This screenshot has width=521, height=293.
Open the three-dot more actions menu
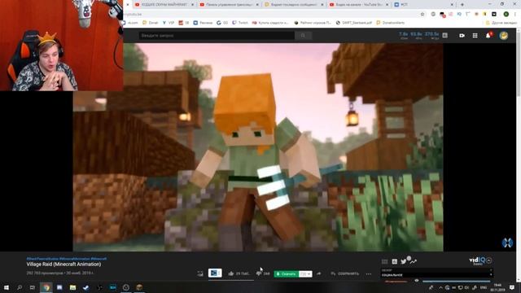(369, 274)
